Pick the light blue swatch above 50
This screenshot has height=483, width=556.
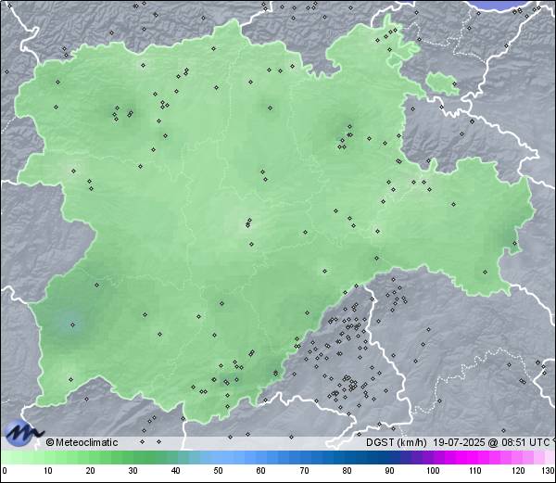[218, 457]
